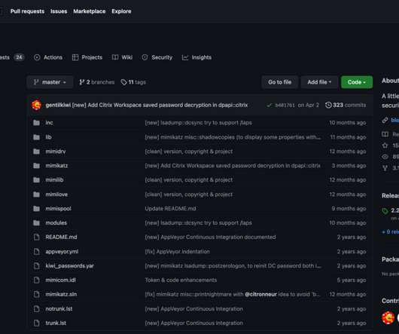Image resolution: width=399 pixels, height=334 pixels.
Task: Click the folder icon for mimispool
Action: coord(37,209)
